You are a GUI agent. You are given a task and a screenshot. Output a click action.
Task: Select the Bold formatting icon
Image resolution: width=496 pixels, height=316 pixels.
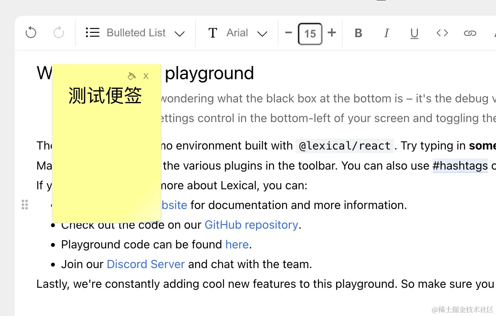[358, 33]
